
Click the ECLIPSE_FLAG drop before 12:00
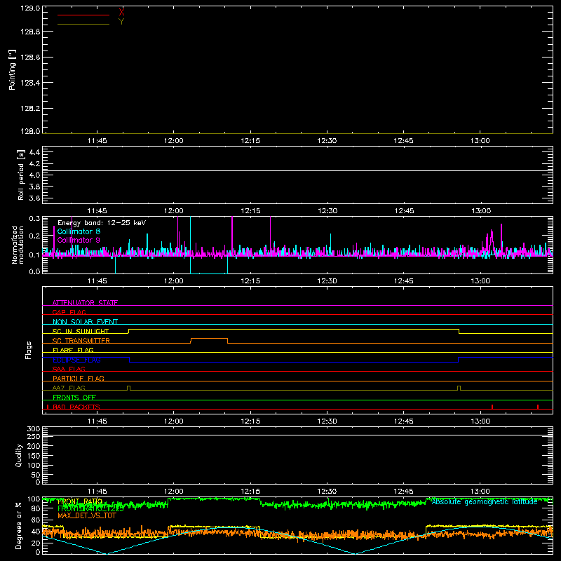pos(129,360)
